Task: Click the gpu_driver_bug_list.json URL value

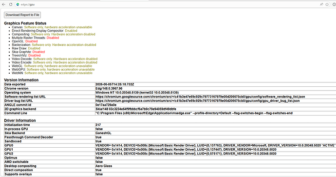Action: (198, 100)
